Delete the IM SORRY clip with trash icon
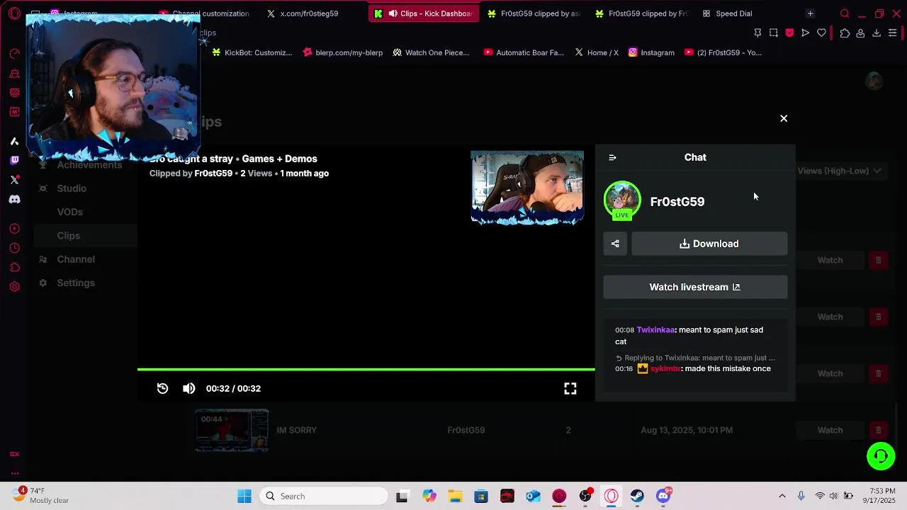907x510 pixels. (x=878, y=430)
